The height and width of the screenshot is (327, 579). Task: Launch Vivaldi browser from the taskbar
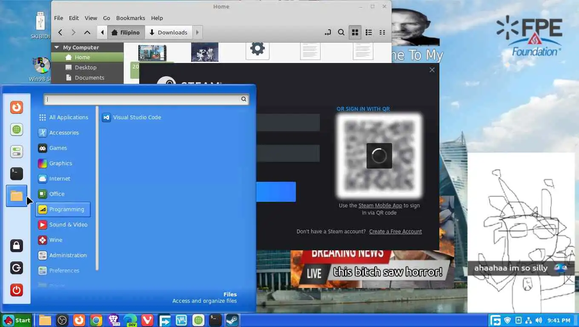pos(147,320)
